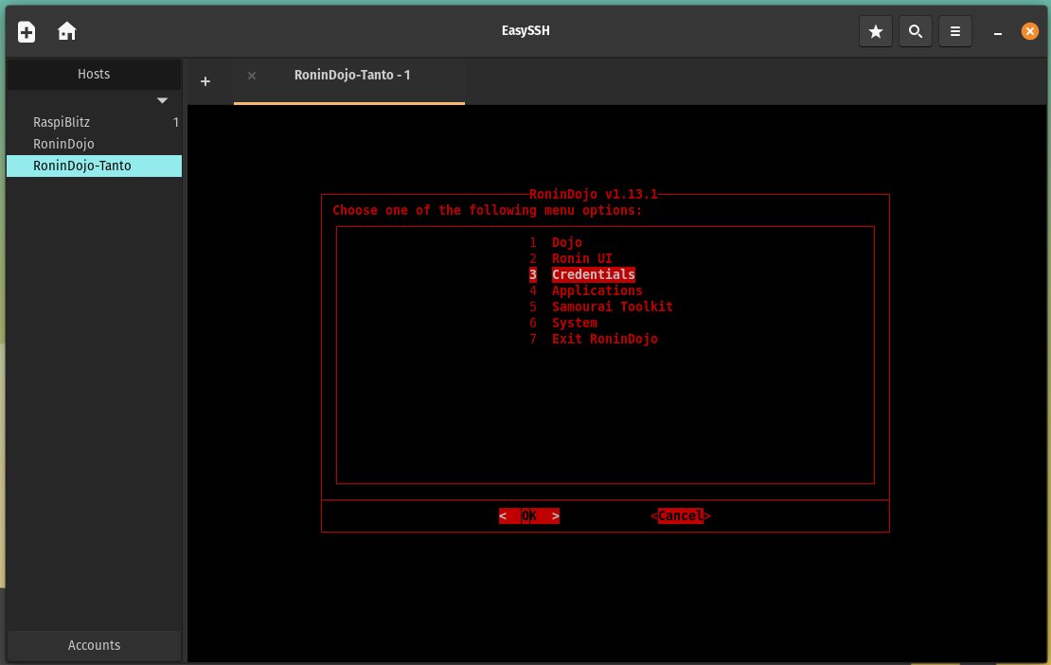
Task: Click the RoninDojo v1.13.1 dialog title
Action: pos(593,194)
